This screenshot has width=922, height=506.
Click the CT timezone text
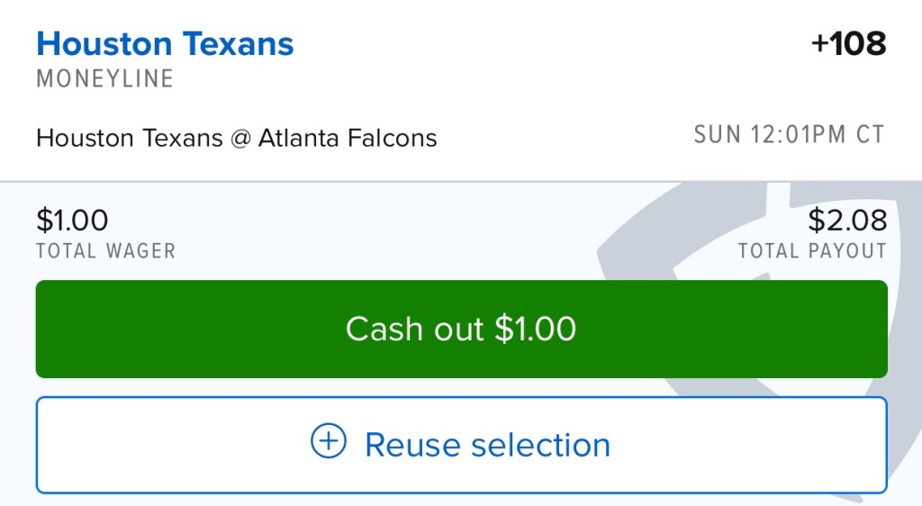tap(870, 135)
